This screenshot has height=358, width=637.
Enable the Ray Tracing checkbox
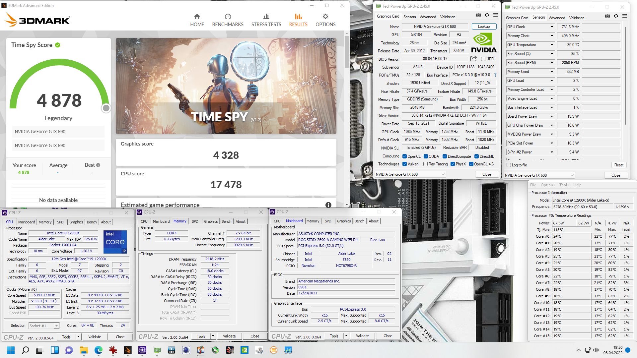[425, 164]
